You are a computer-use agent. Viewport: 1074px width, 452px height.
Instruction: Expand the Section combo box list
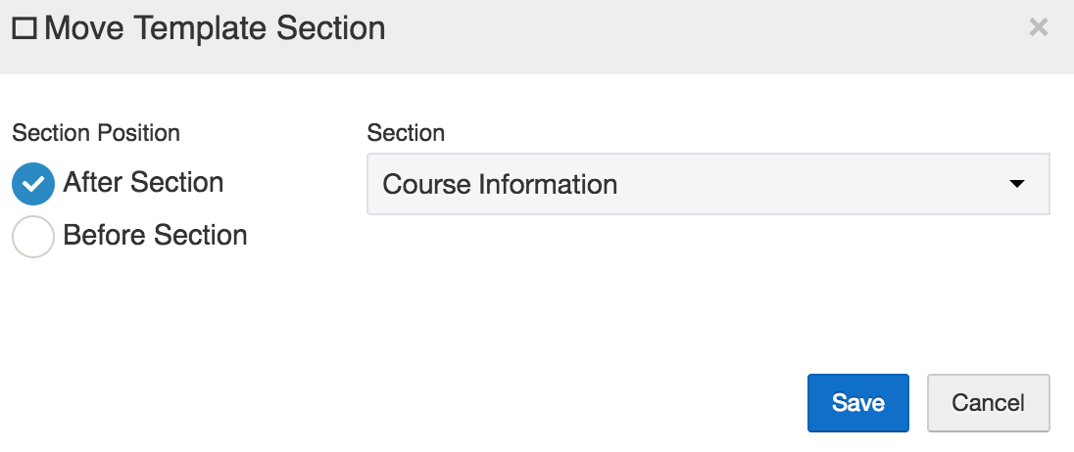[x=708, y=184]
